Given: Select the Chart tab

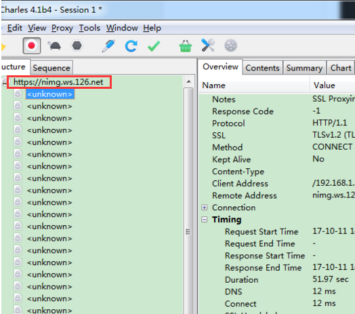Looking at the screenshot, I should pyautogui.click(x=341, y=68).
